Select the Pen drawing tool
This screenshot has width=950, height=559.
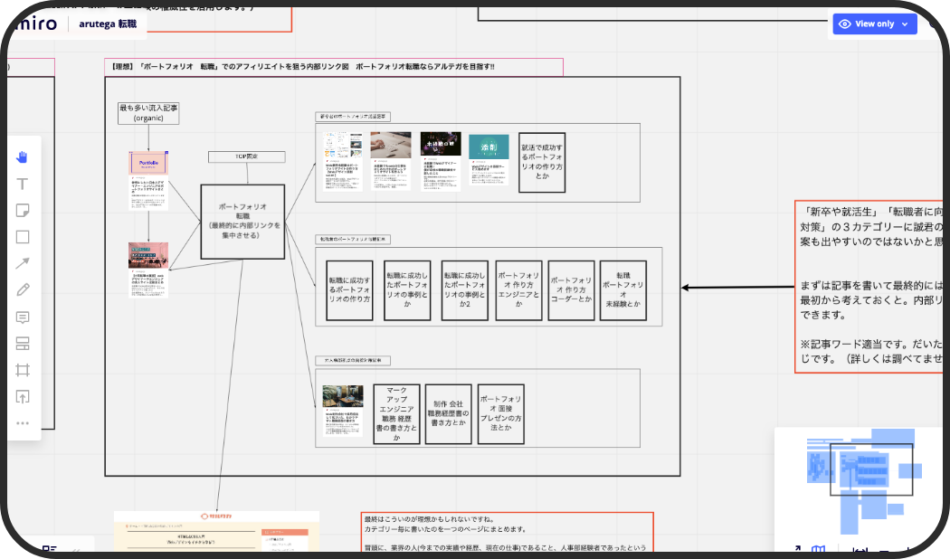23,290
